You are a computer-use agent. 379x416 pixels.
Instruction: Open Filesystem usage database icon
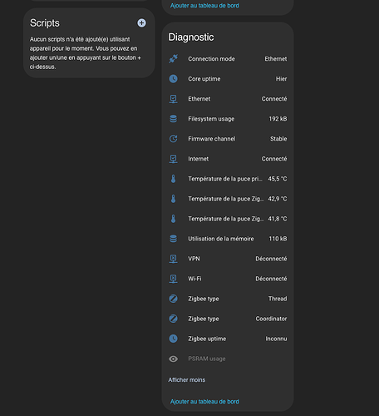(173, 119)
